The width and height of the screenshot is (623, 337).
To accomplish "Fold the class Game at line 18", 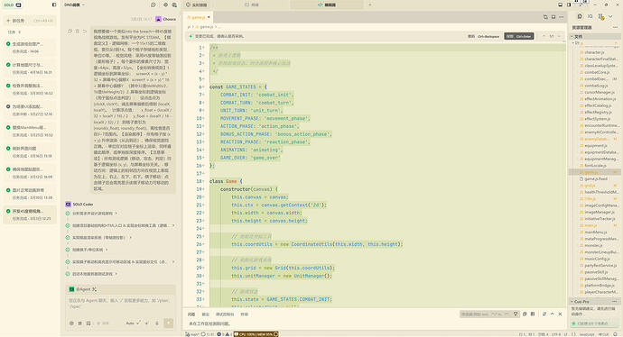I will [x=203, y=181].
